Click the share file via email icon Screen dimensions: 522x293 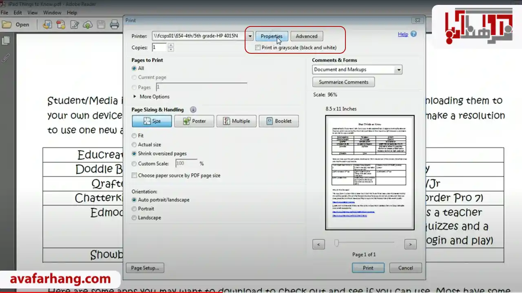48,25
